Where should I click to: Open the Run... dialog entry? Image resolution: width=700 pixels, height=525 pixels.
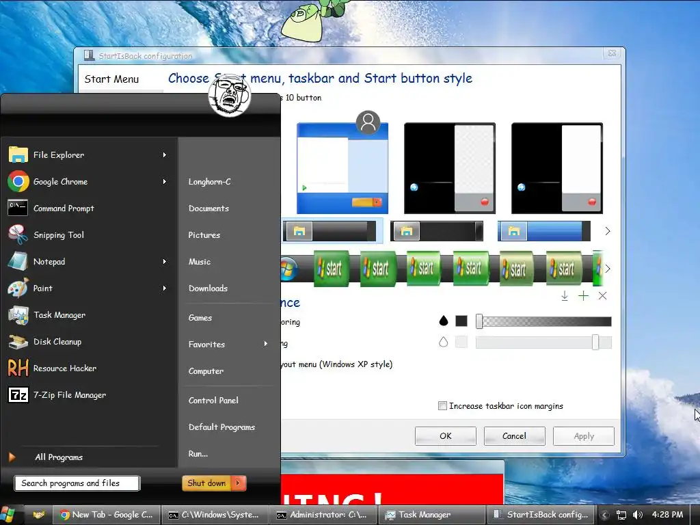198,454
